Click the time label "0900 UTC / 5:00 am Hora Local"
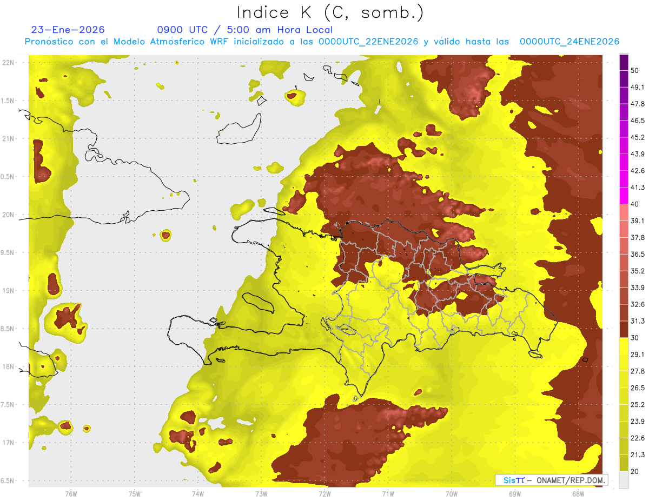The width and height of the screenshot is (649, 501). pos(244,30)
